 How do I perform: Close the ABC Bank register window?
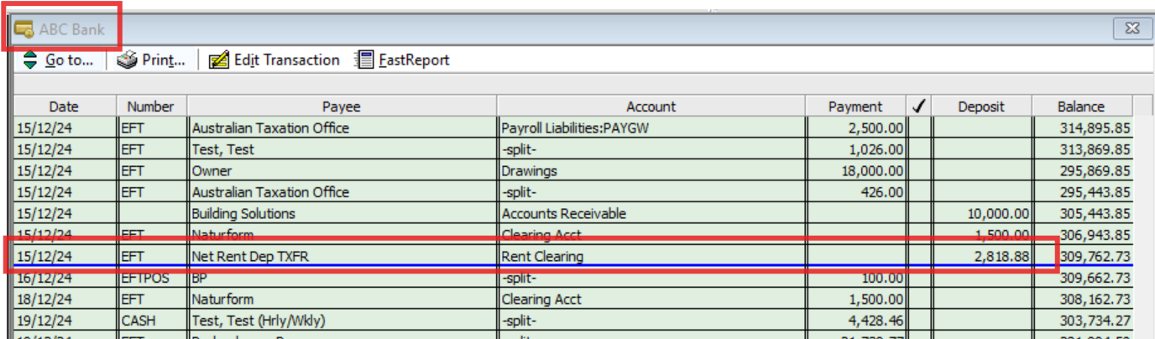pyautogui.click(x=1131, y=29)
